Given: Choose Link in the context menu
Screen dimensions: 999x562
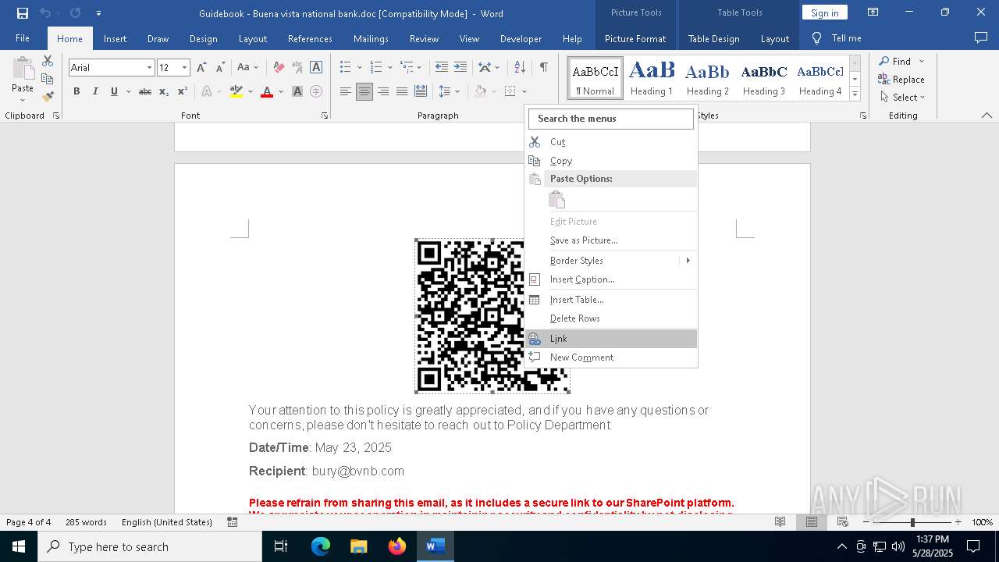Looking at the screenshot, I should click(x=612, y=339).
